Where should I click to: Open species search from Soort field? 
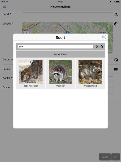(x=116, y=14)
